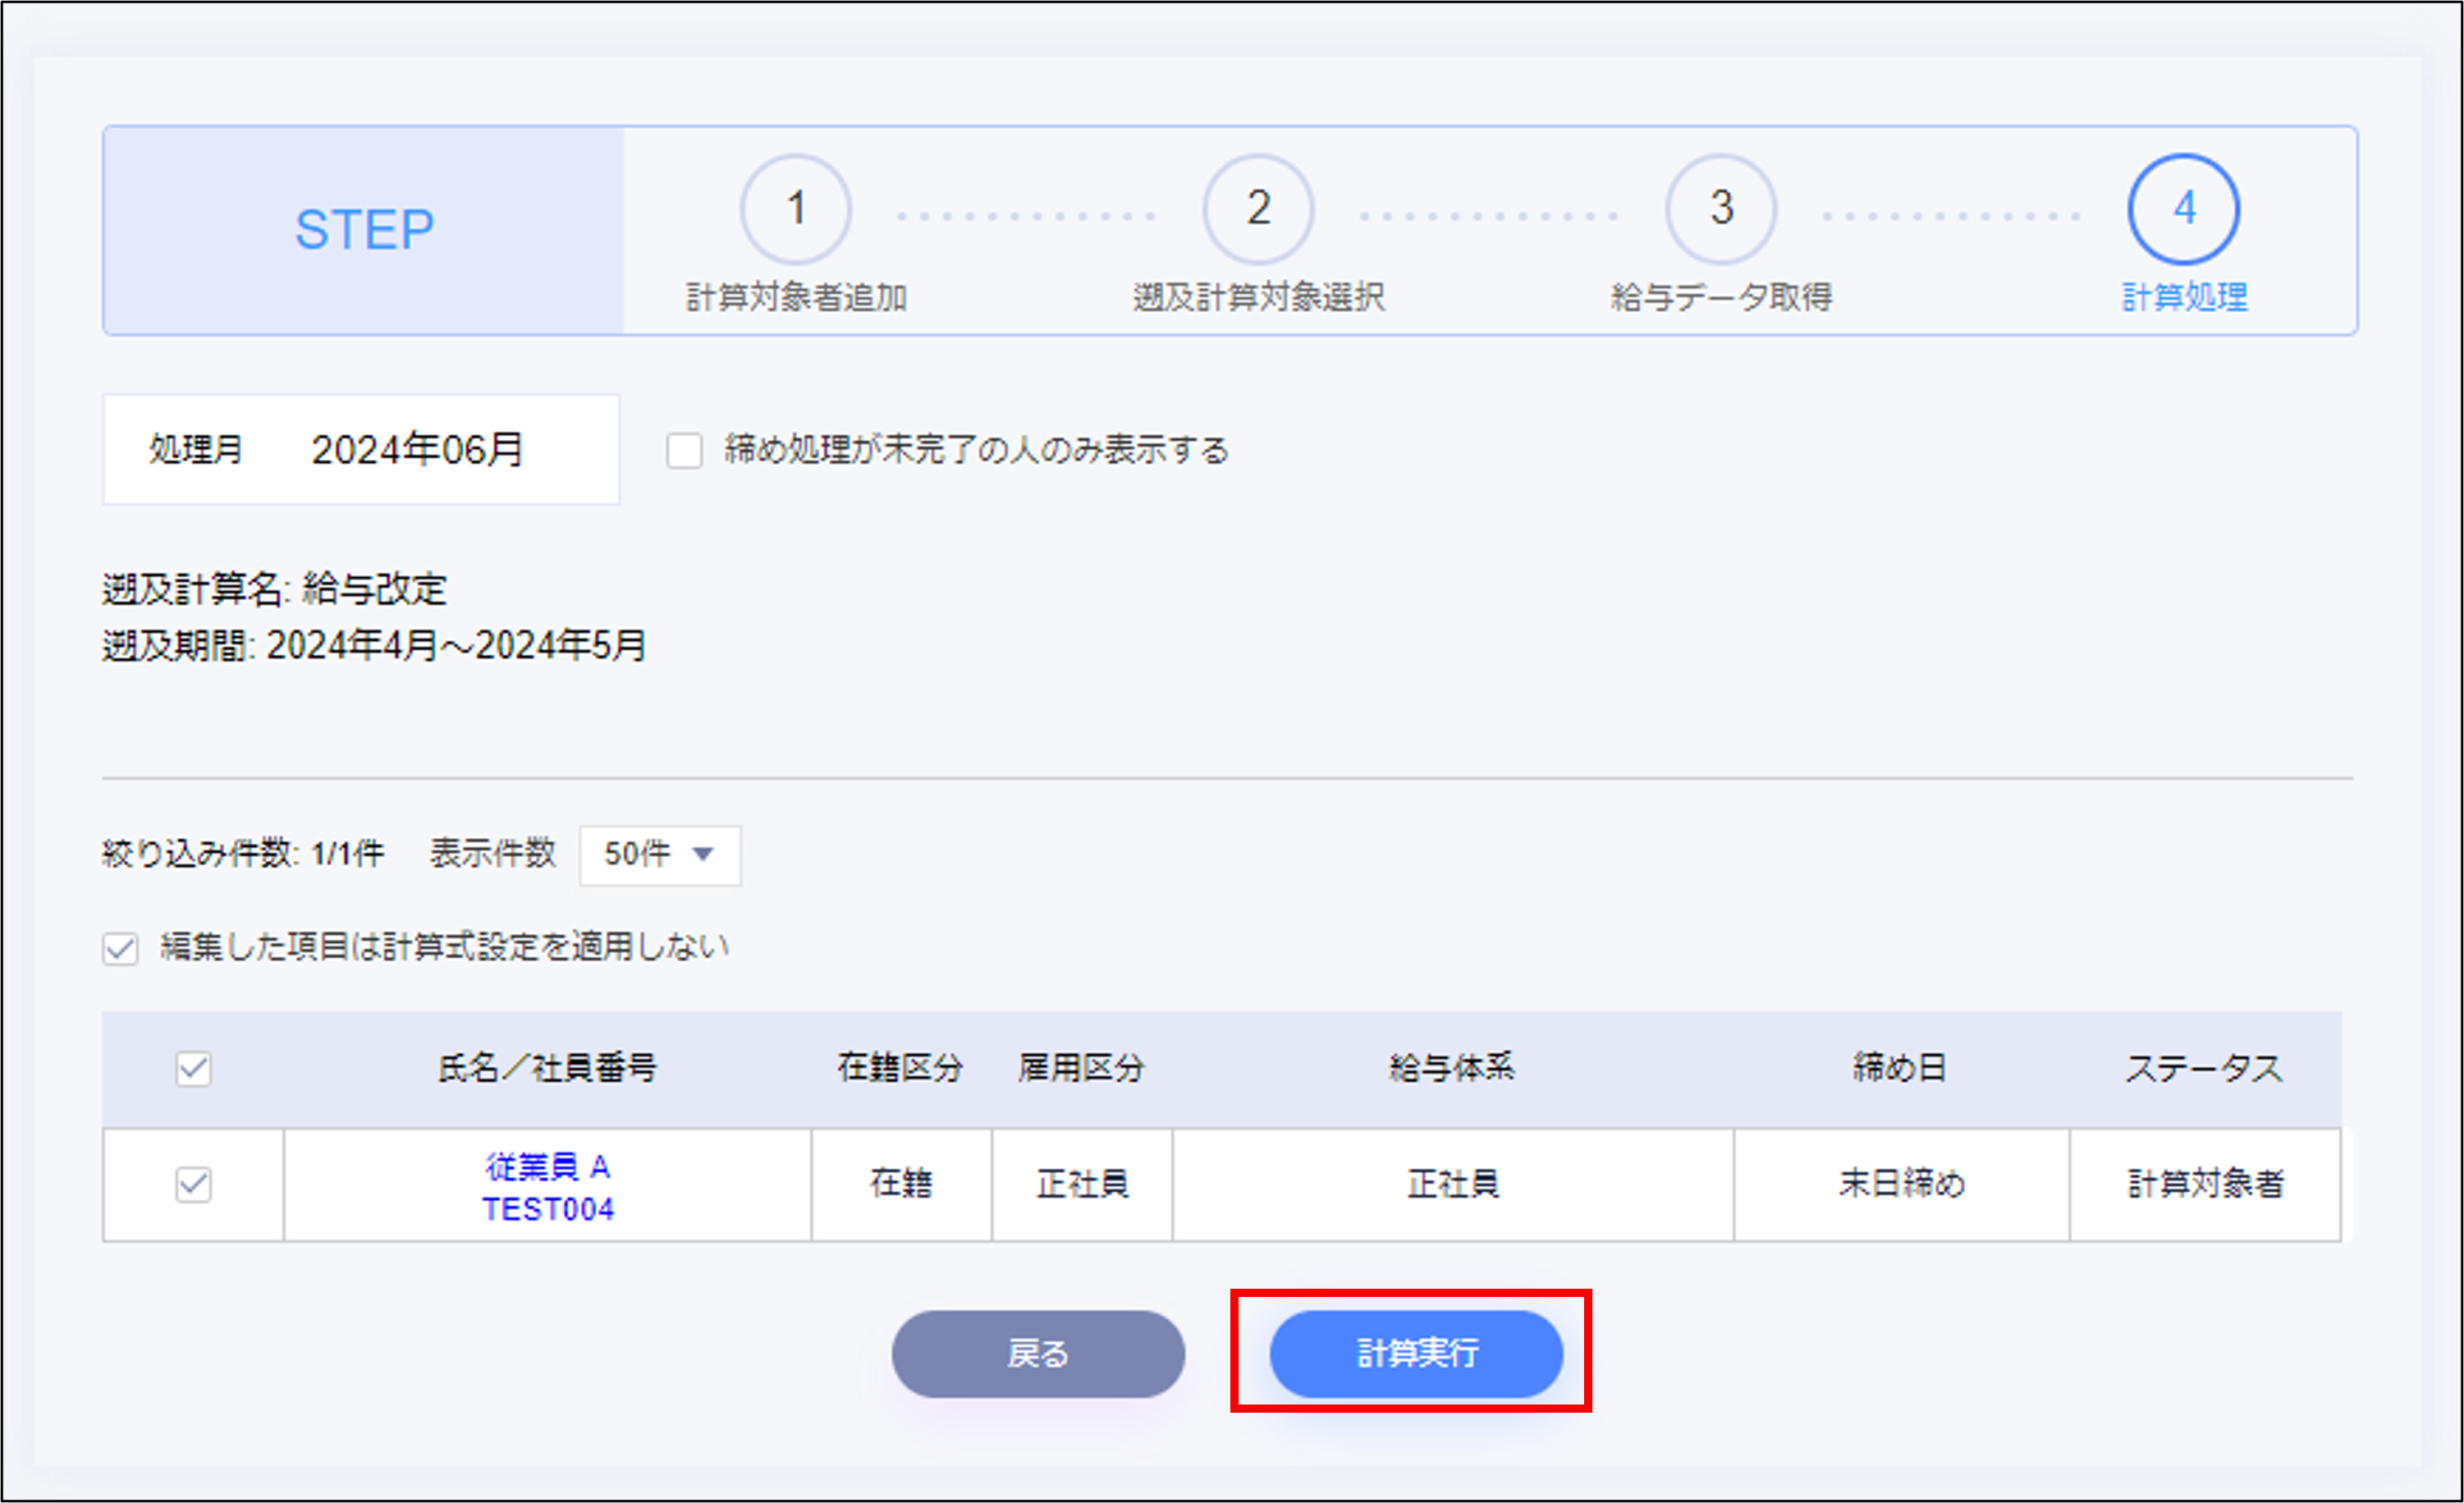Select step 4 計算処理 circle

pyautogui.click(x=2183, y=209)
